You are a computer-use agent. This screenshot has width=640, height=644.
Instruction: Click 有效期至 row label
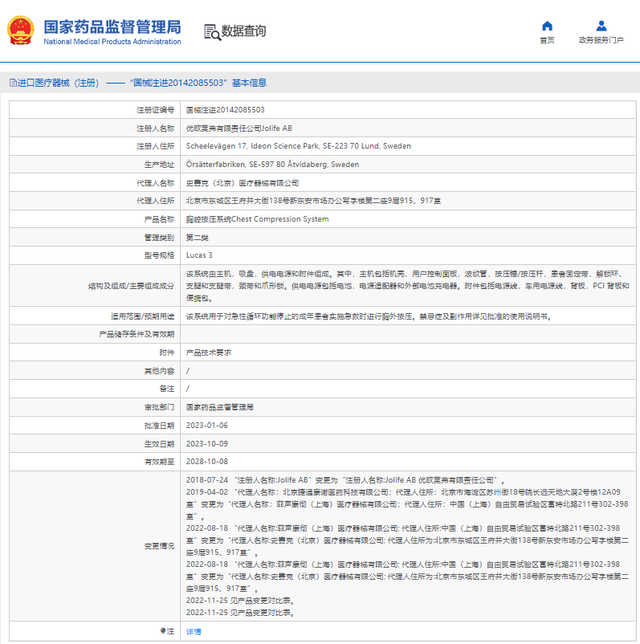pos(159,462)
